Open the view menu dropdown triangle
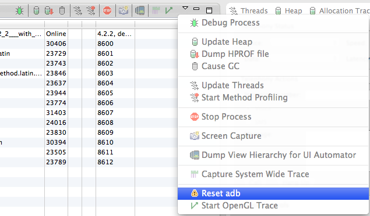 pyautogui.click(x=185, y=9)
